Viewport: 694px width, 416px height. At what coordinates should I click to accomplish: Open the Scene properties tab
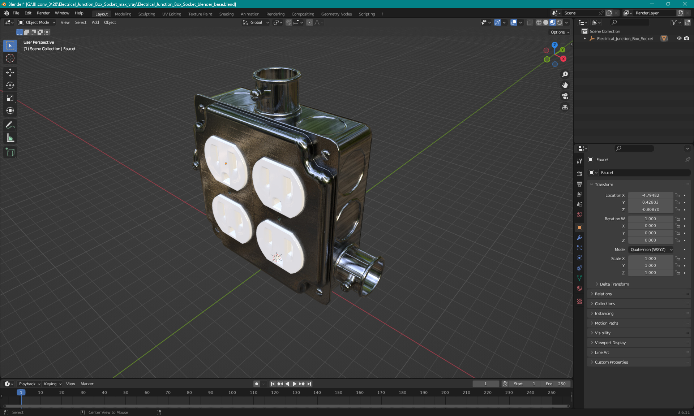(x=579, y=204)
